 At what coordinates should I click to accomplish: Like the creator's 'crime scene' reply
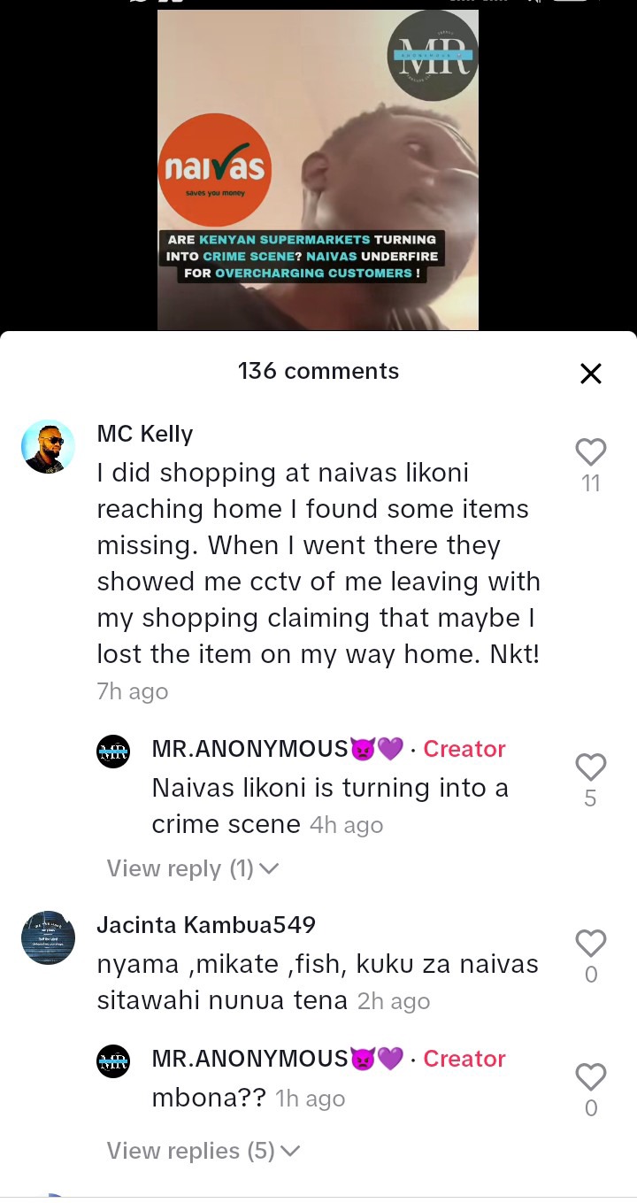point(591,767)
